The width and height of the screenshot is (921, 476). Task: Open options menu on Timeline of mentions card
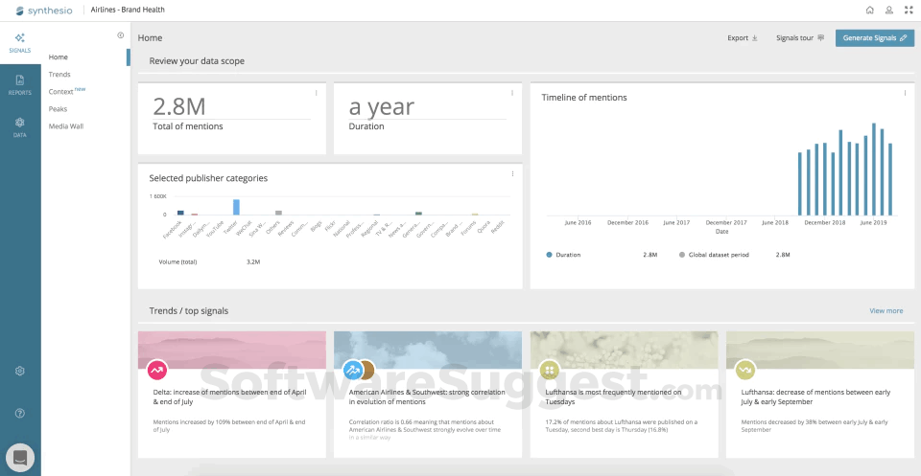905,93
